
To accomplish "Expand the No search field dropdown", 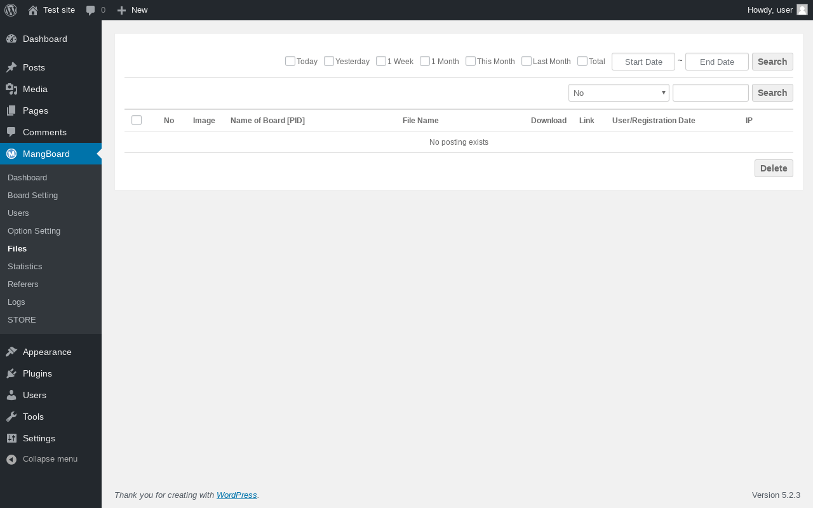I will coord(619,93).
